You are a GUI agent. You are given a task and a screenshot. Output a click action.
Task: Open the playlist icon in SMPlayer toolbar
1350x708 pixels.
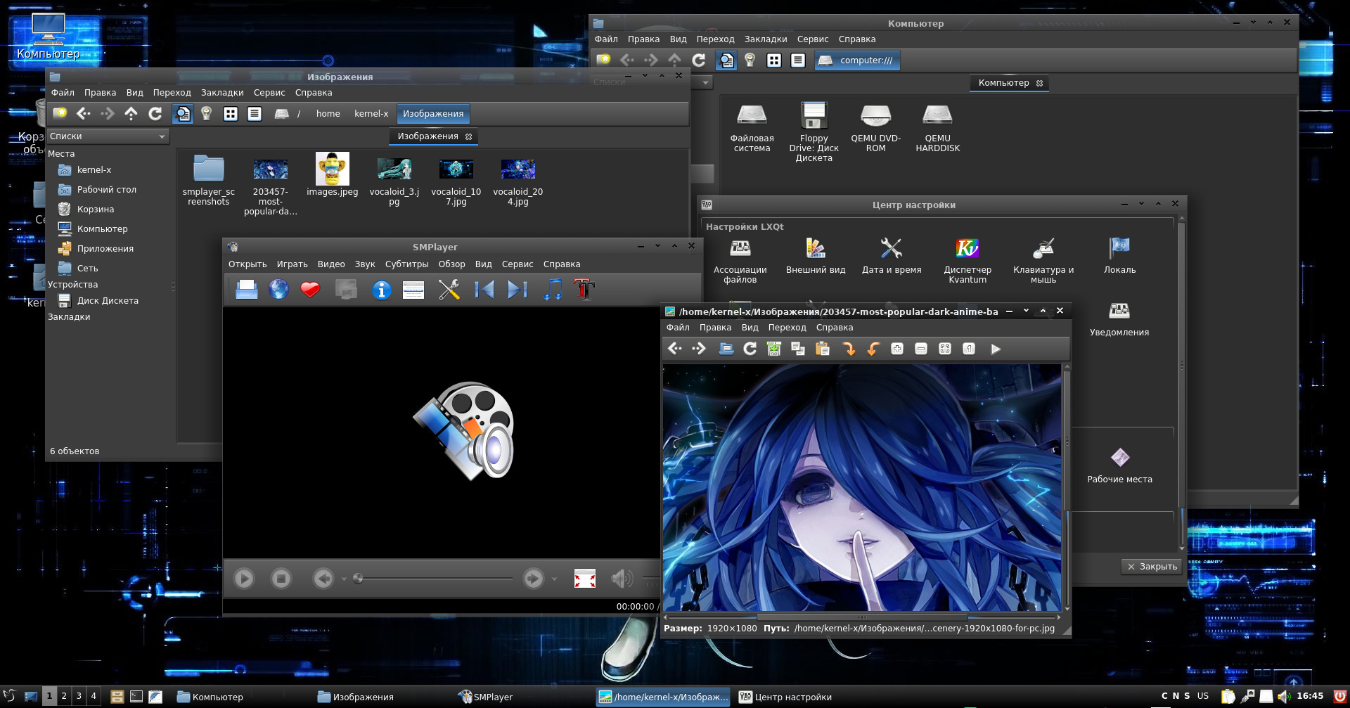point(413,290)
